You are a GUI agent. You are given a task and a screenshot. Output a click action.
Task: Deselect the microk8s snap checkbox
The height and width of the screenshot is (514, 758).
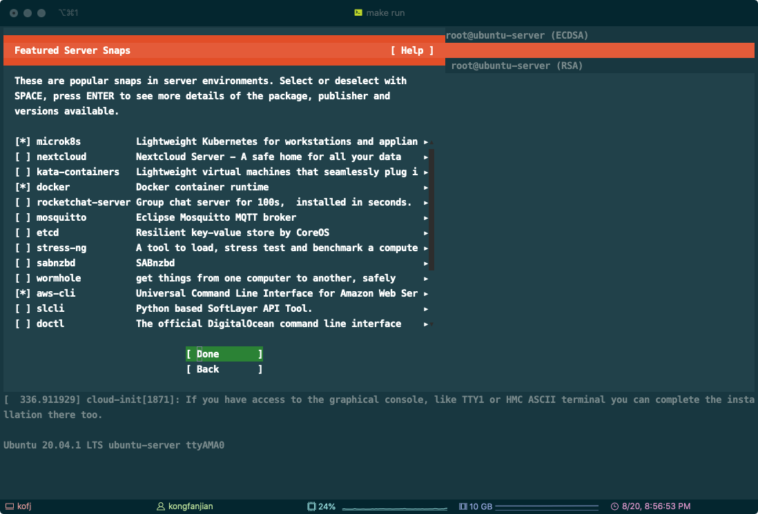(23, 141)
